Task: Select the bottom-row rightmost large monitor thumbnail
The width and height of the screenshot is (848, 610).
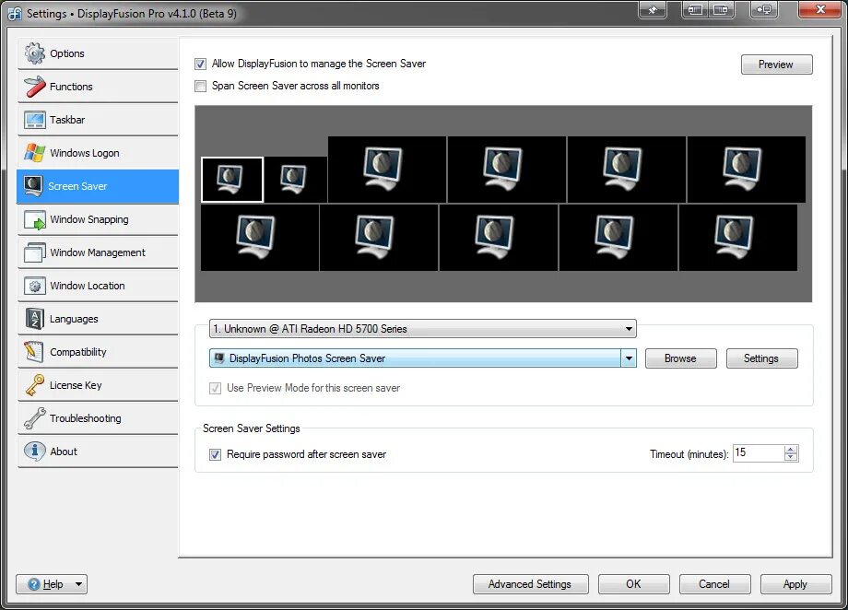Action: [738, 238]
